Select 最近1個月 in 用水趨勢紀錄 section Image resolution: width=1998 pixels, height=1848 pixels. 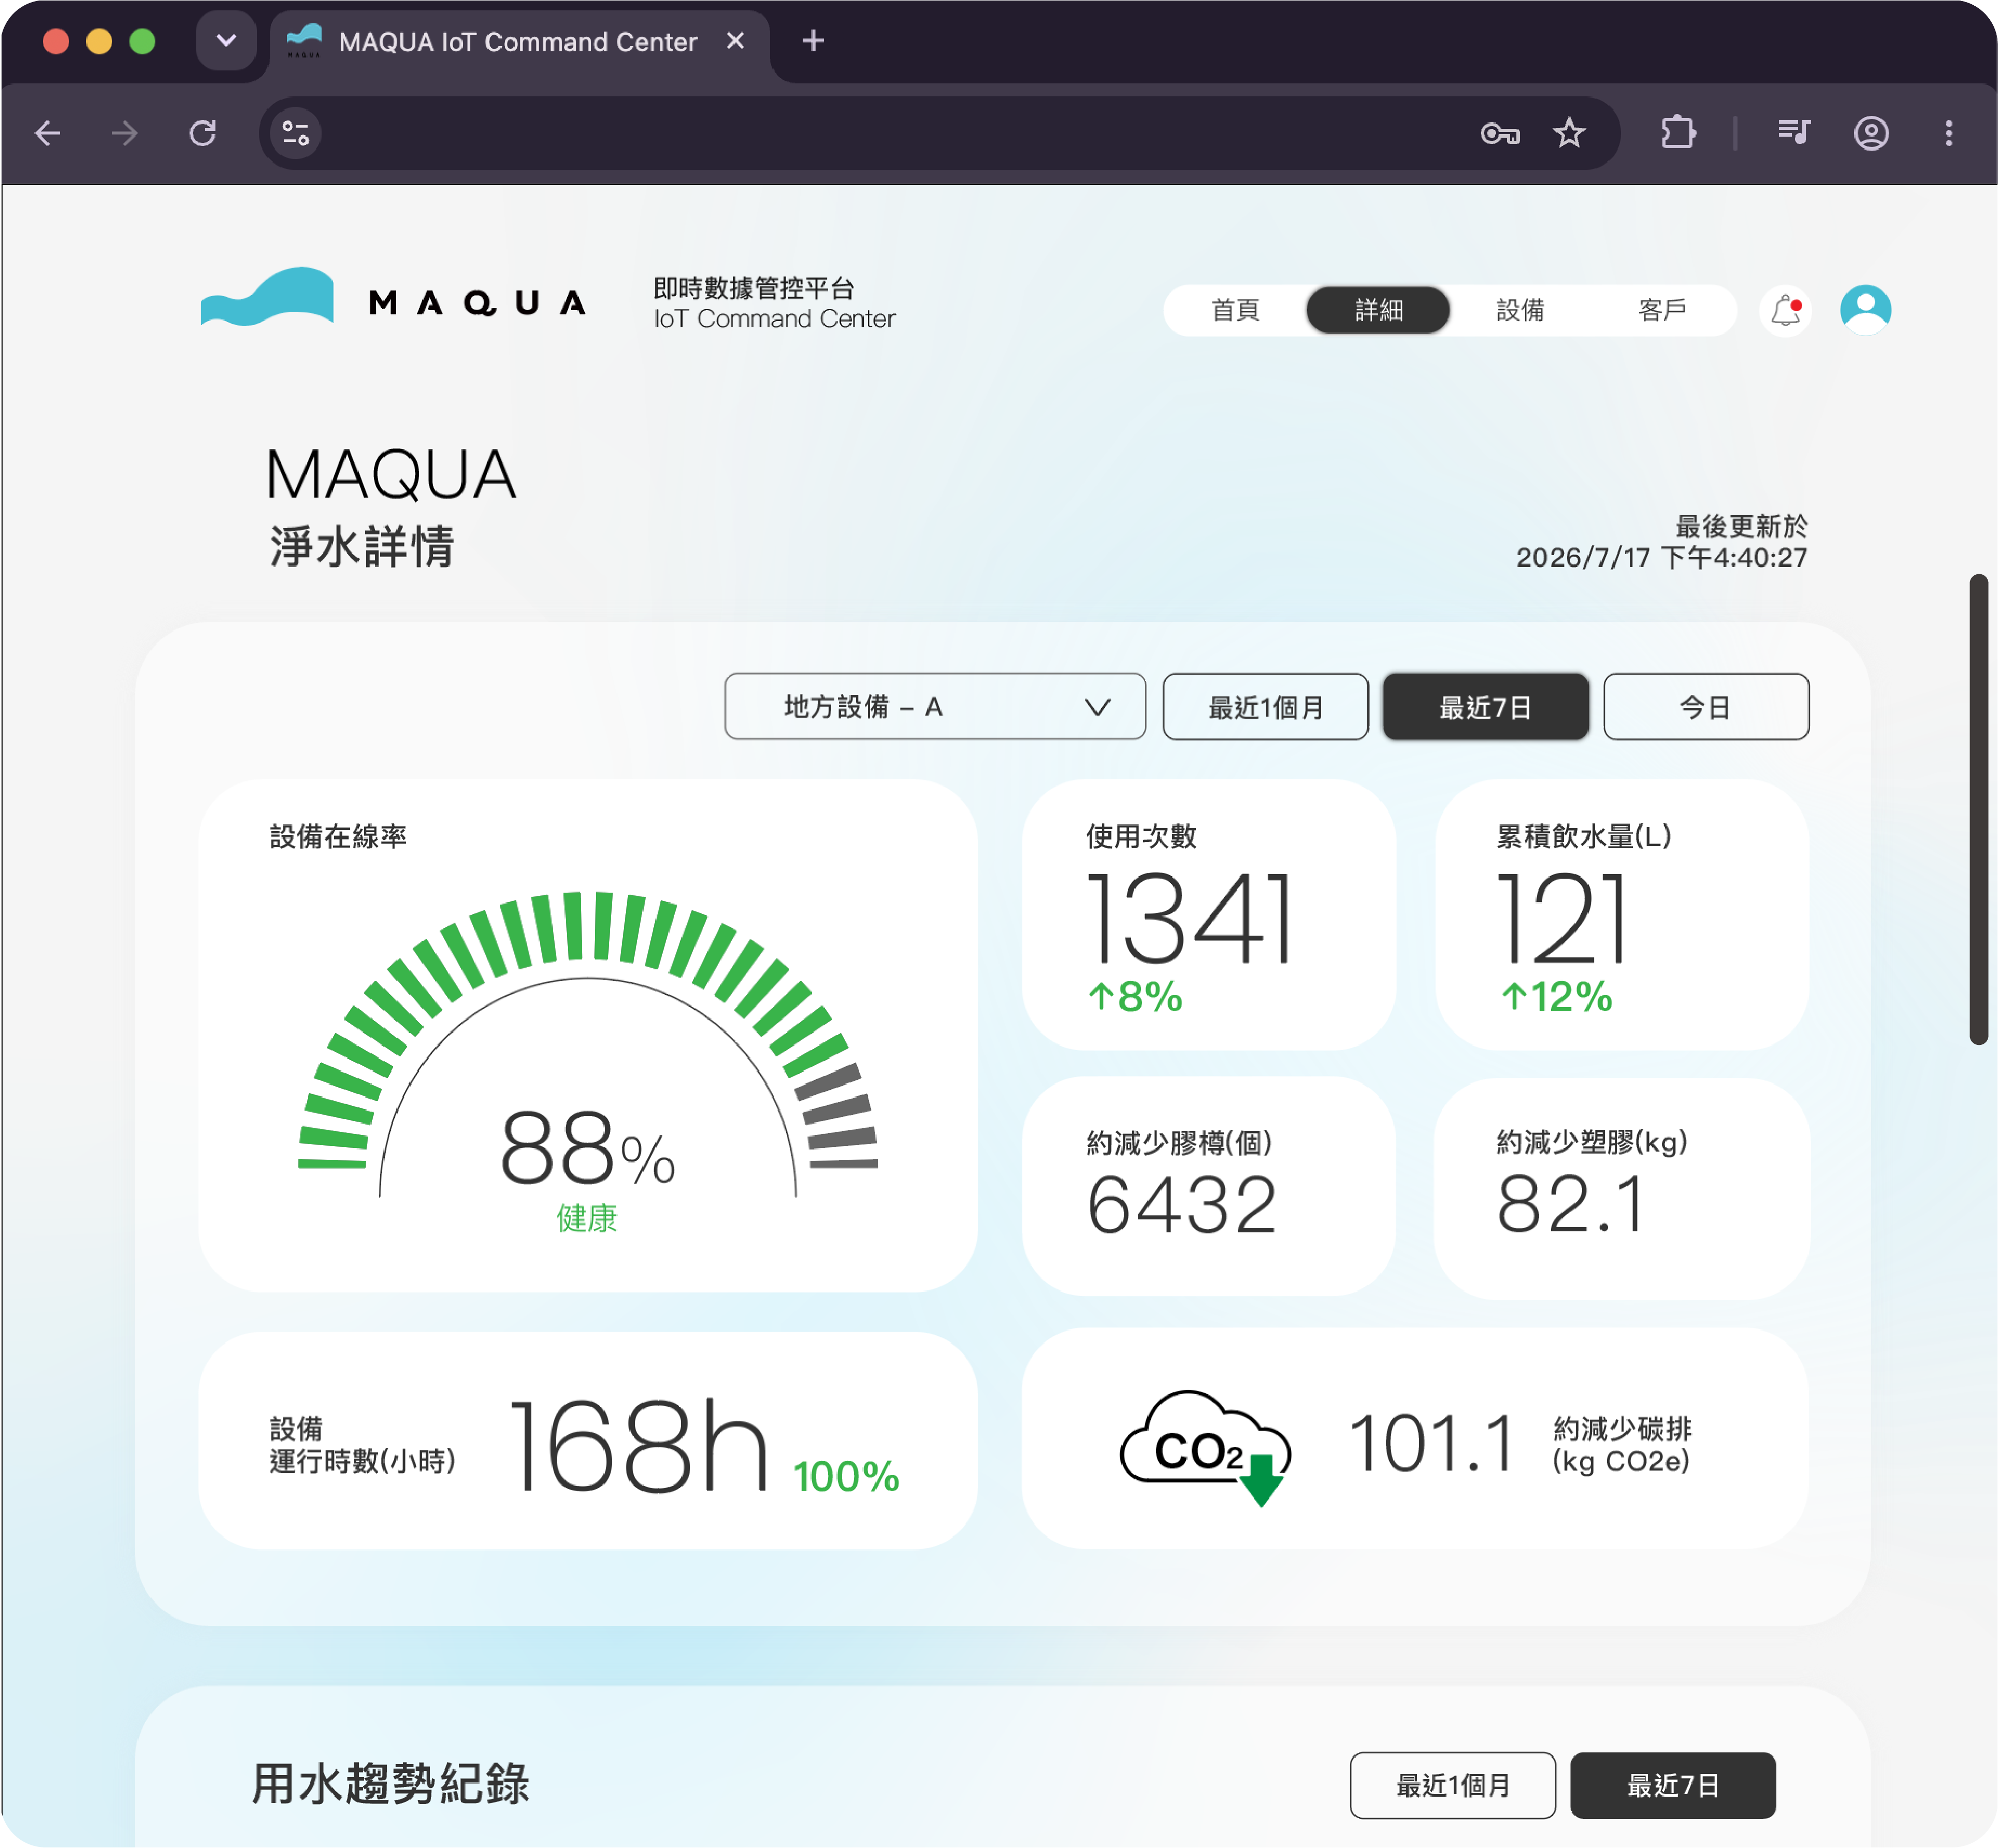(x=1453, y=1785)
